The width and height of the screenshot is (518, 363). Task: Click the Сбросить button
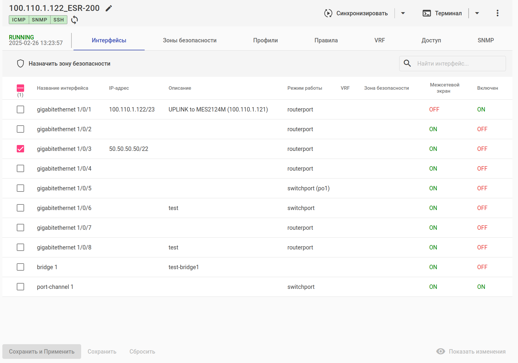pyautogui.click(x=142, y=352)
